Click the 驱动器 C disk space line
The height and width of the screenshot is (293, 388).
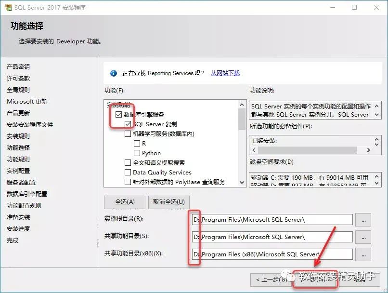coord(310,178)
